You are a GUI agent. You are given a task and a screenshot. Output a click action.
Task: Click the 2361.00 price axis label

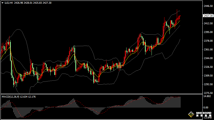tap(208, 50)
